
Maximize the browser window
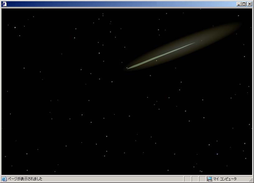click(x=244, y=4)
